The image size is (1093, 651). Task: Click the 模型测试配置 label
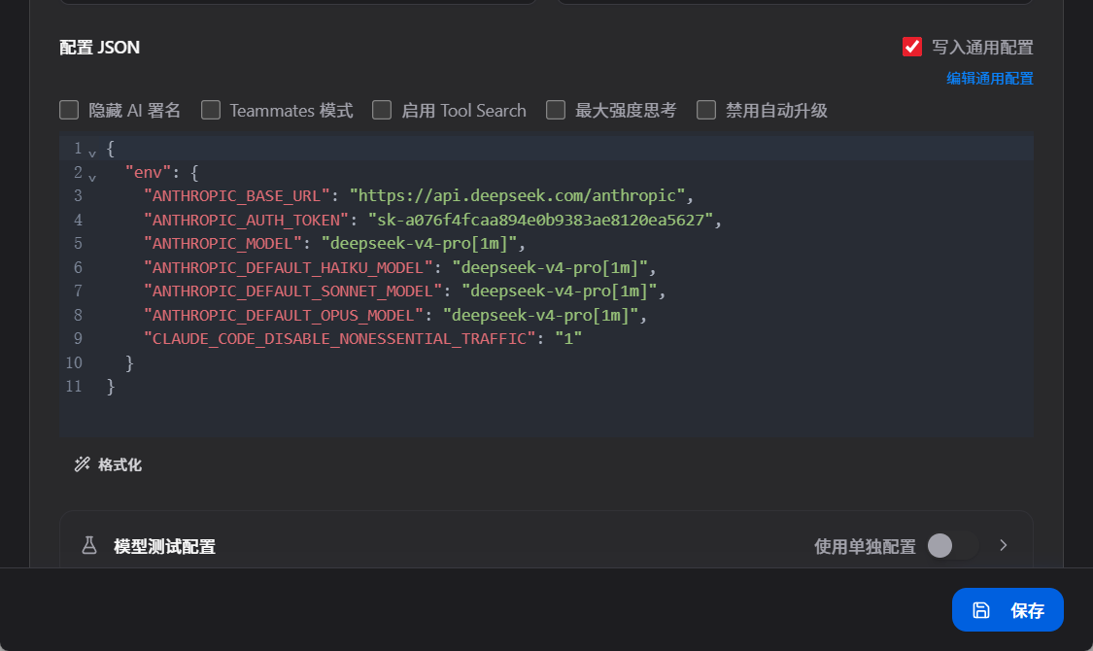point(164,546)
